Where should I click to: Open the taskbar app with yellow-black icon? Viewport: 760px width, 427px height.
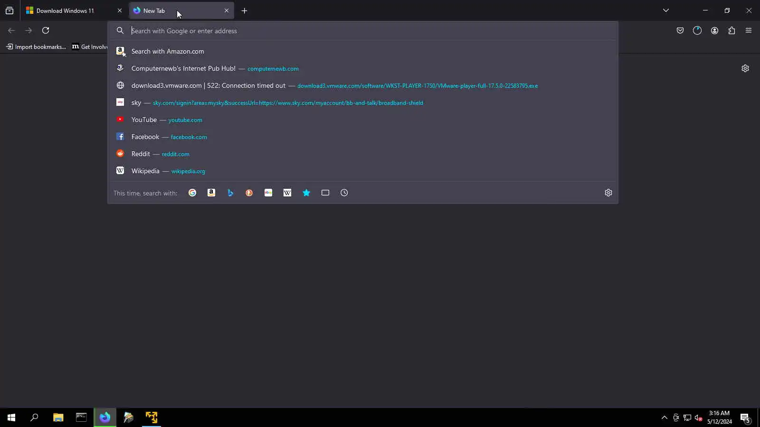pyautogui.click(x=152, y=418)
